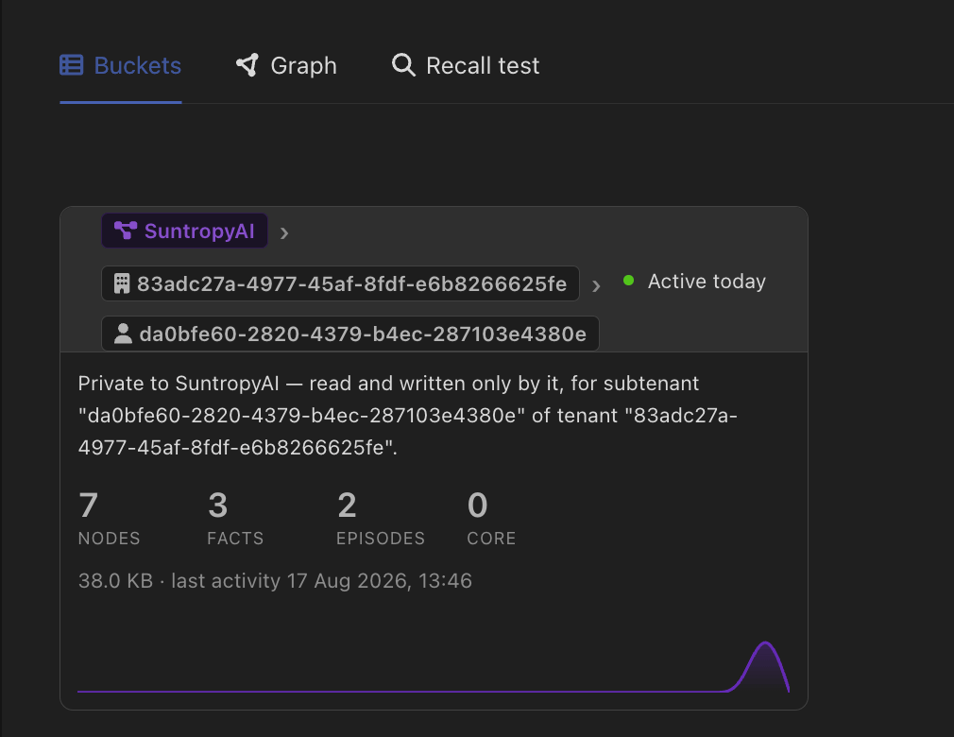Image resolution: width=954 pixels, height=737 pixels.
Task: Expand chevron next to SuntropyAI
Action: (x=284, y=233)
